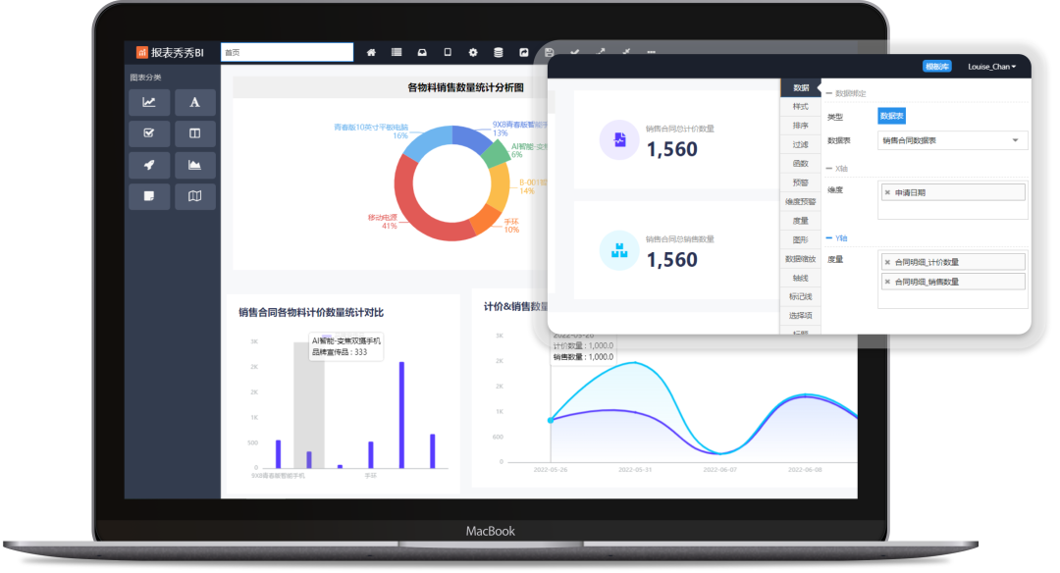Select the column layout component tile
Viewport: 1060px width, 573px height.
(194, 133)
